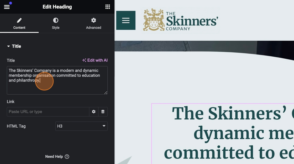
Task: Switch to the Content tab
Action: [19, 23]
